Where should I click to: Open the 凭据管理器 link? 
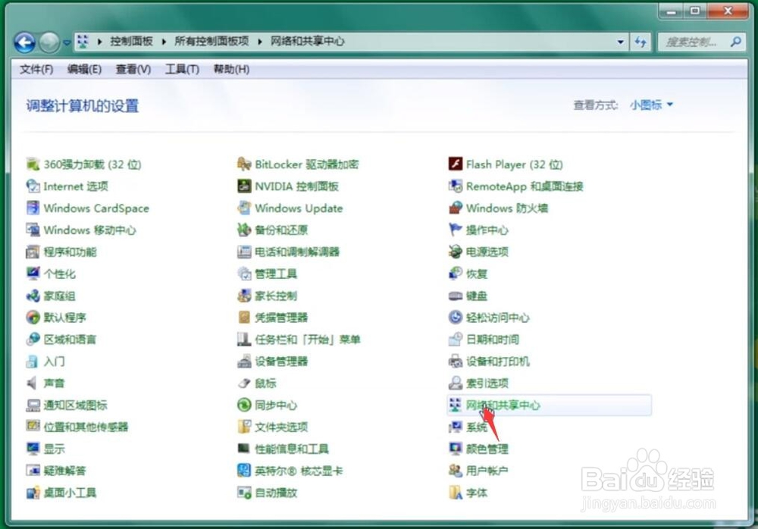[281, 318]
